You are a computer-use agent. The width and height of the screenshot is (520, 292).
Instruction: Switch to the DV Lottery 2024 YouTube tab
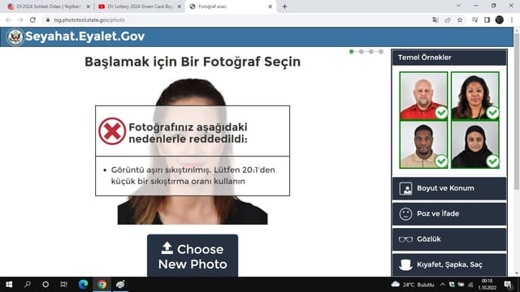tap(139, 6)
